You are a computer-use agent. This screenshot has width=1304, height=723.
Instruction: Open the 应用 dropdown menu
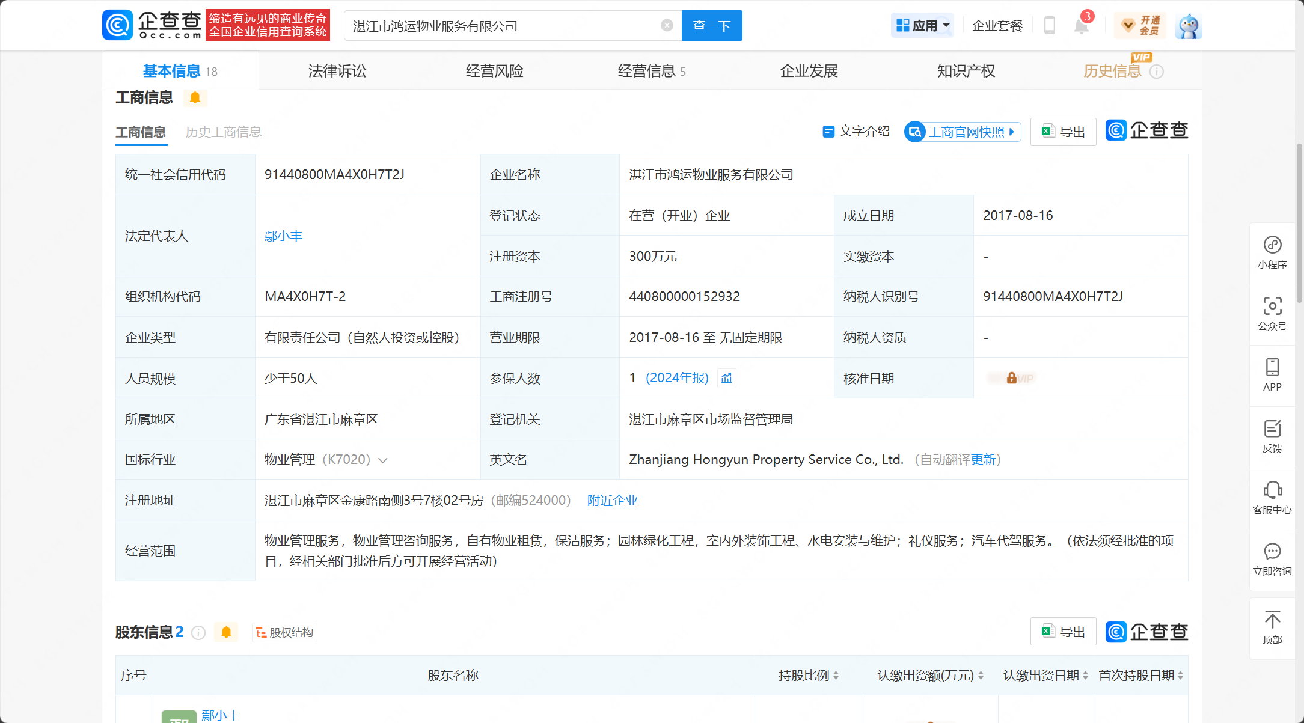pos(922,26)
